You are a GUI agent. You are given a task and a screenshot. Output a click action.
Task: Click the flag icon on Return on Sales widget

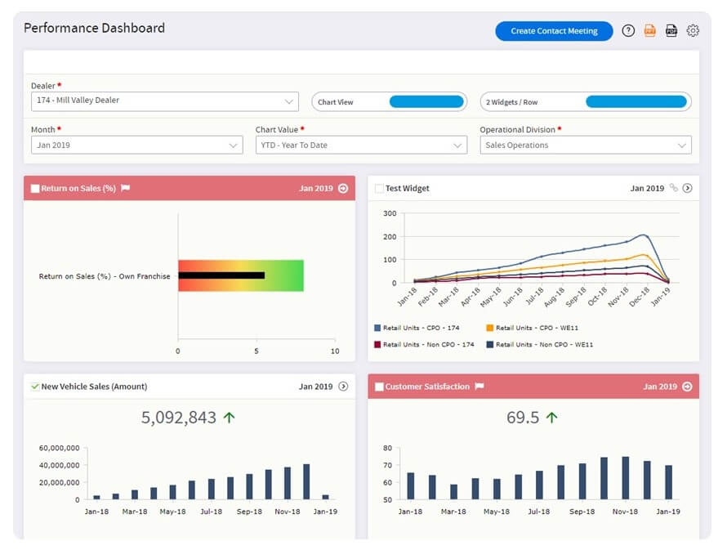point(125,188)
